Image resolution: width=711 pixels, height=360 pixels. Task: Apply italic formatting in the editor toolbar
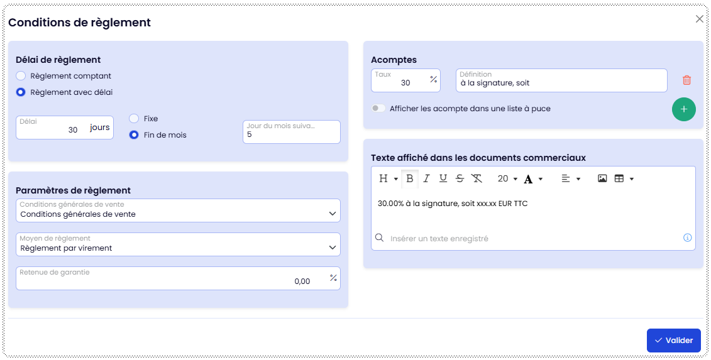point(426,179)
